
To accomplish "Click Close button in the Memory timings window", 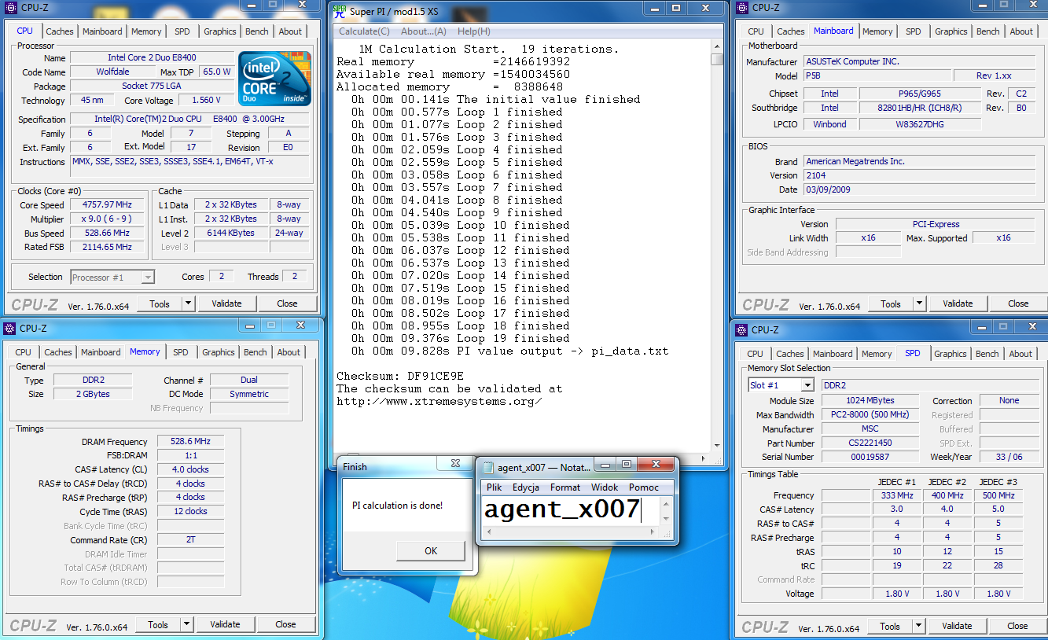I will coord(285,624).
